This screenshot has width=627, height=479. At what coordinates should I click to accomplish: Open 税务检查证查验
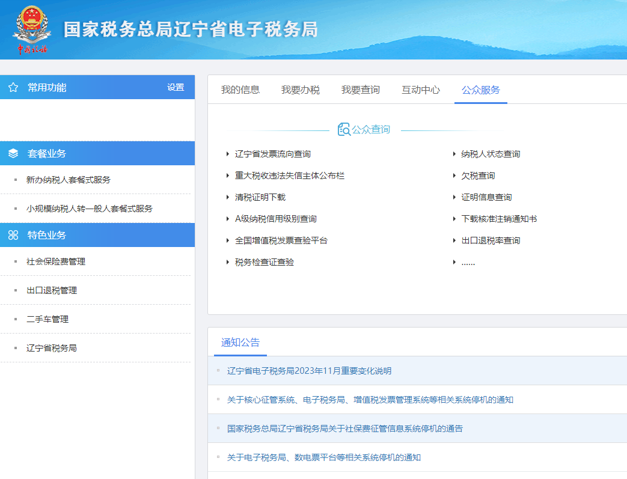tap(265, 262)
